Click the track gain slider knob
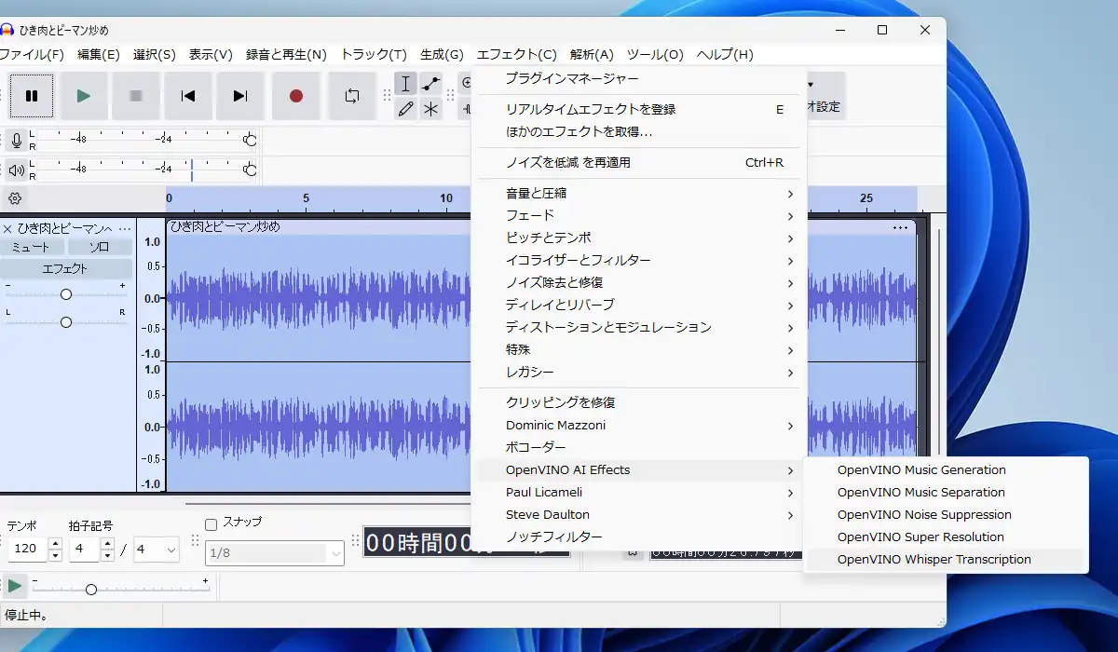Viewport: 1118px width, 652px height. [x=66, y=294]
